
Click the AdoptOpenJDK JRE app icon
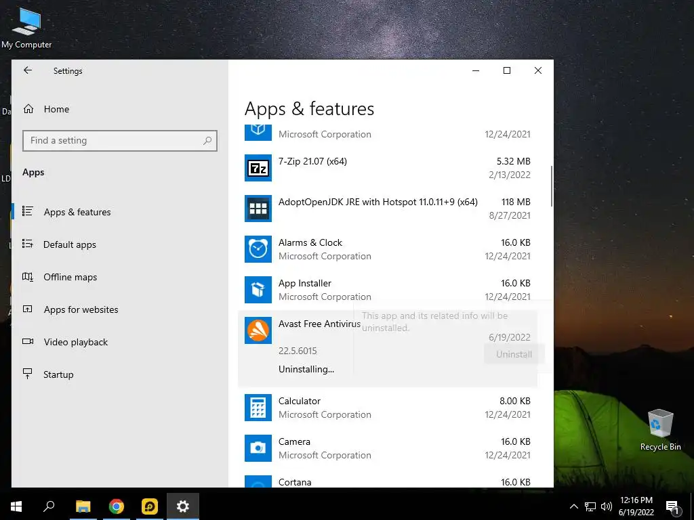click(258, 209)
